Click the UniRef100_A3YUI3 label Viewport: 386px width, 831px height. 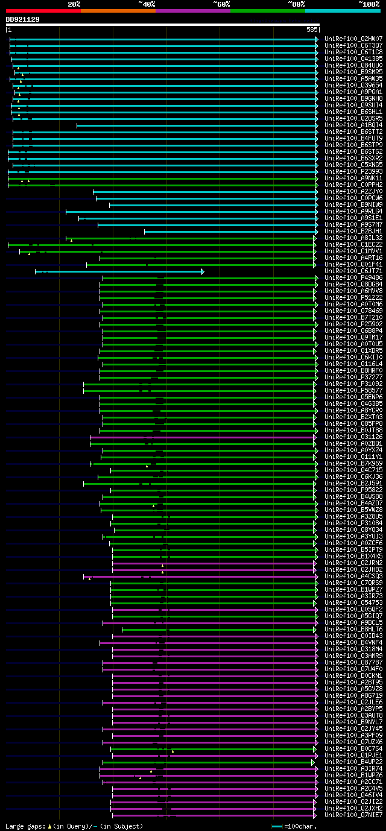pyautogui.click(x=353, y=536)
